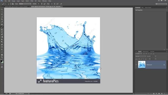Image resolution: width=168 pixels, height=95 pixels.
Task: Open the File menu
Action: point(6,1)
